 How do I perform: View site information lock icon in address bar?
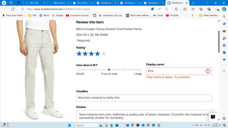coord(23,9)
